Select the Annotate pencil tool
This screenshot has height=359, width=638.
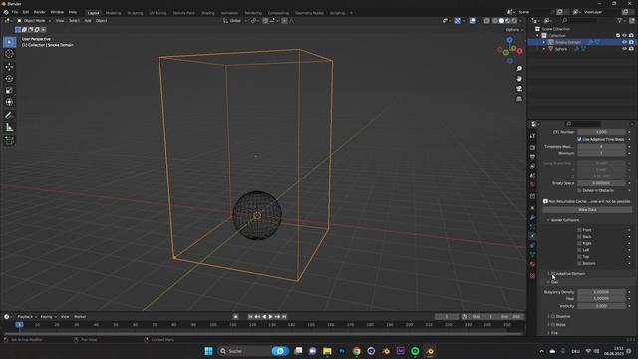tap(9, 116)
